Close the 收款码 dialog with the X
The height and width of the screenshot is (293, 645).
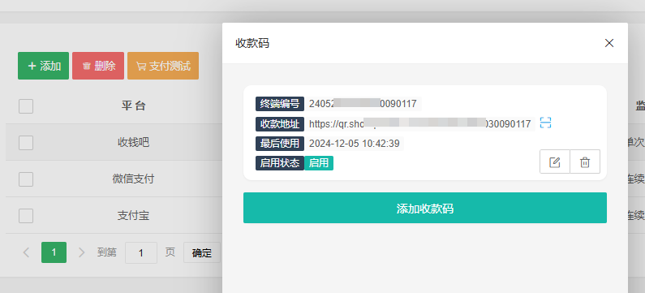609,43
